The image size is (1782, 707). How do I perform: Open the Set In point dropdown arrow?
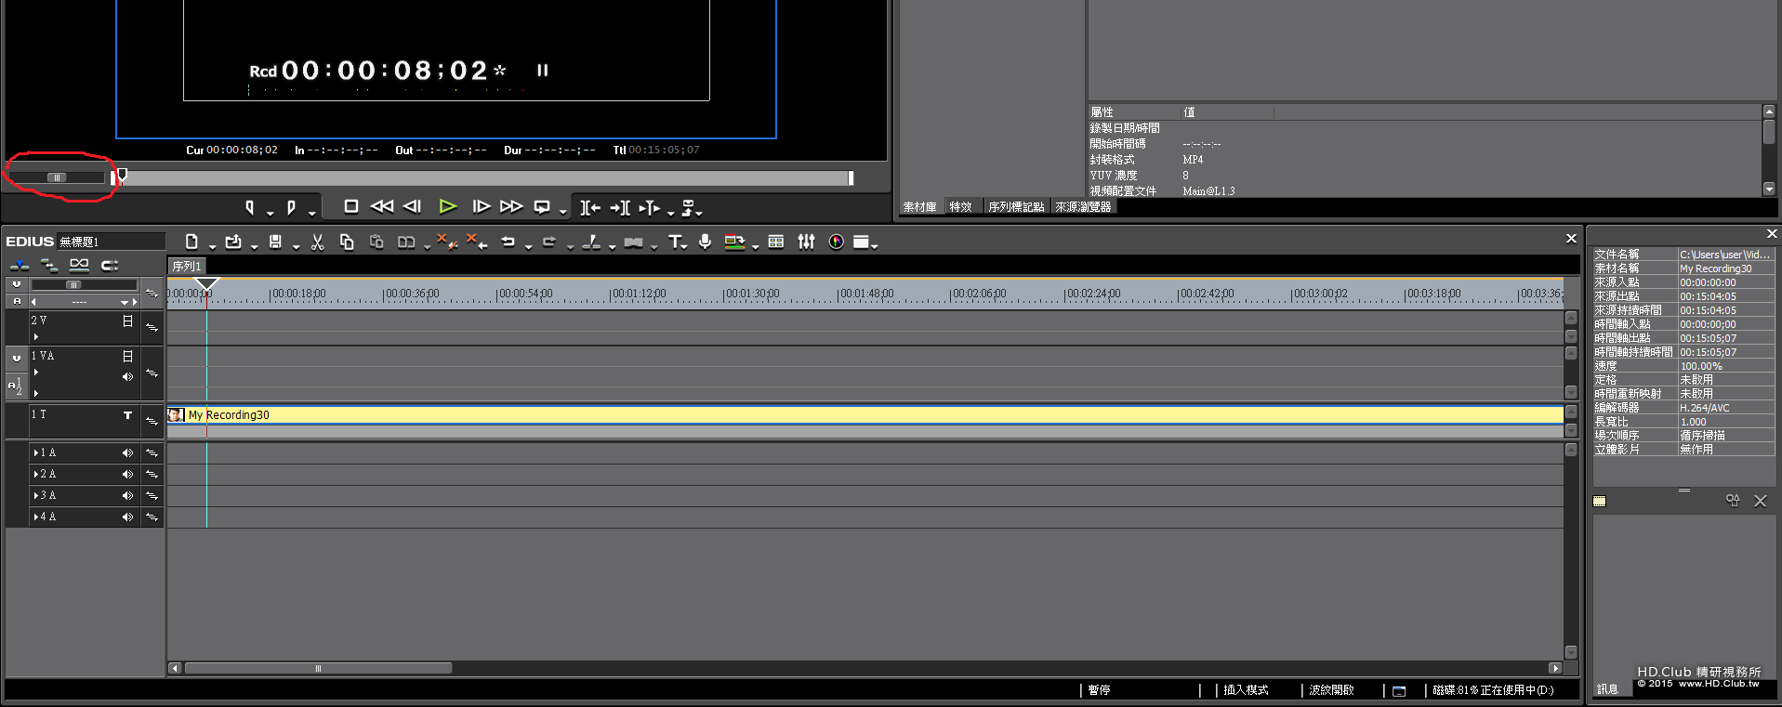coord(270,213)
